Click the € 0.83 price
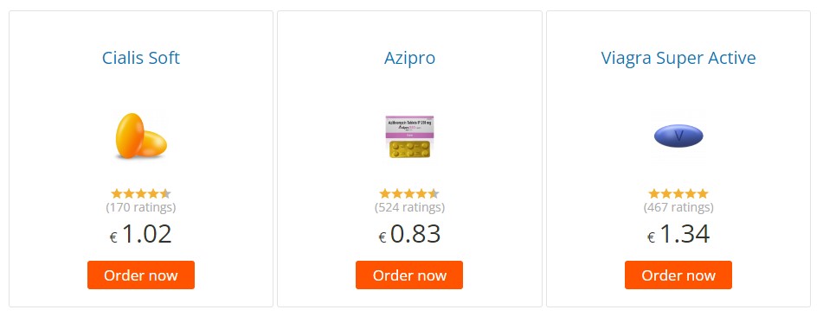The image size is (823, 316). click(409, 234)
